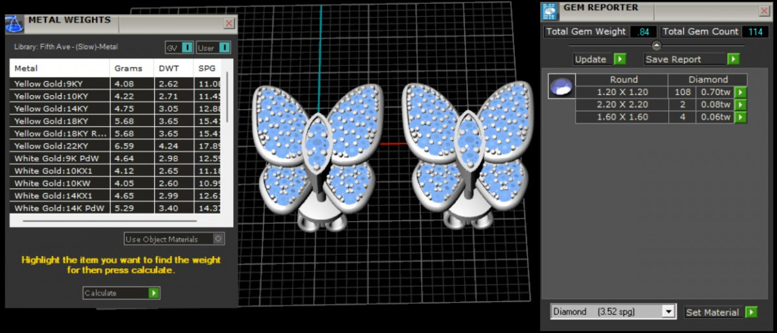The width and height of the screenshot is (777, 333).
Task: Click the DWT column header
Action: coord(174,68)
